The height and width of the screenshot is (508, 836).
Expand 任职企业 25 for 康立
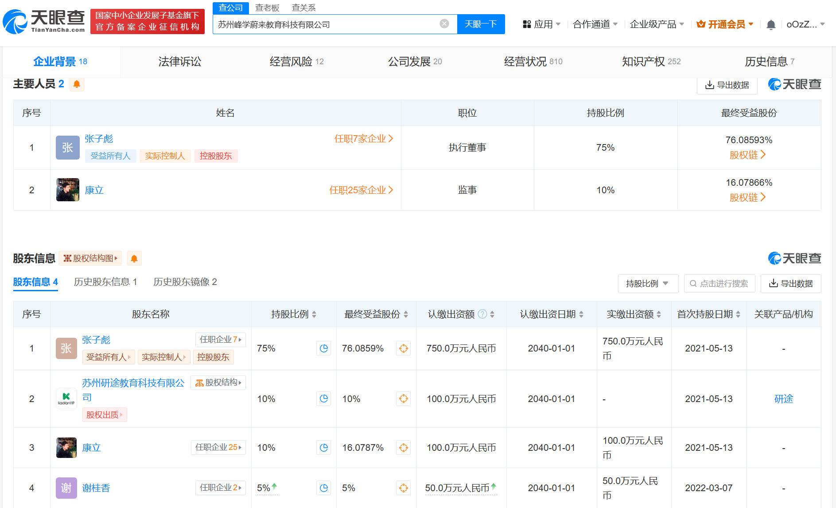click(218, 447)
